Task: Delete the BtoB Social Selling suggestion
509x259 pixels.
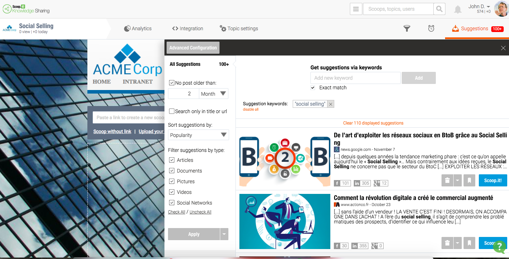Action: click(x=447, y=180)
